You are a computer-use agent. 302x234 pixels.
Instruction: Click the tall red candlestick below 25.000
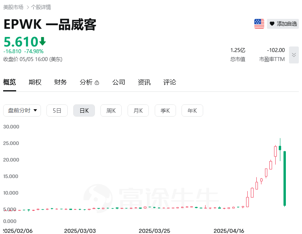[x=275, y=151]
